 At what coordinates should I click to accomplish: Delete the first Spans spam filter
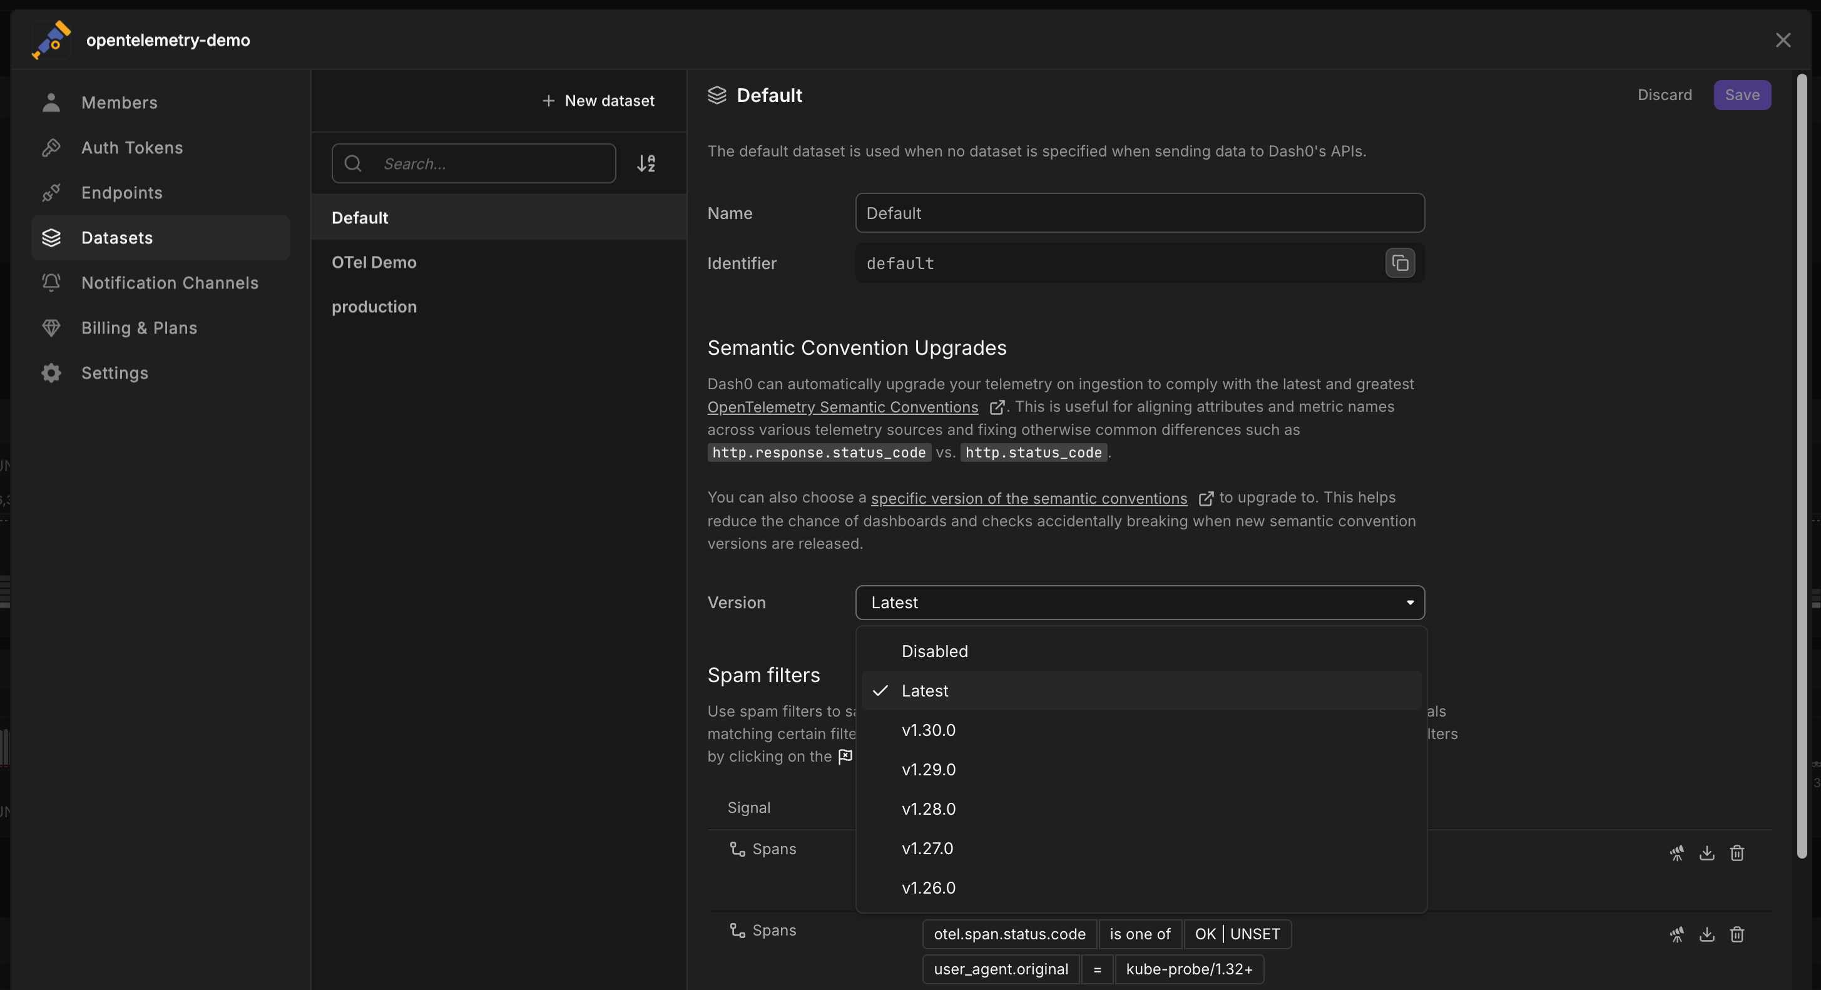click(1737, 853)
